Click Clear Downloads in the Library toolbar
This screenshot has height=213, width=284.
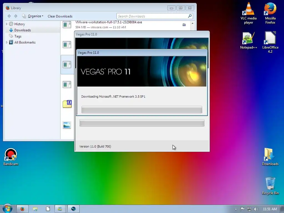[60, 16]
